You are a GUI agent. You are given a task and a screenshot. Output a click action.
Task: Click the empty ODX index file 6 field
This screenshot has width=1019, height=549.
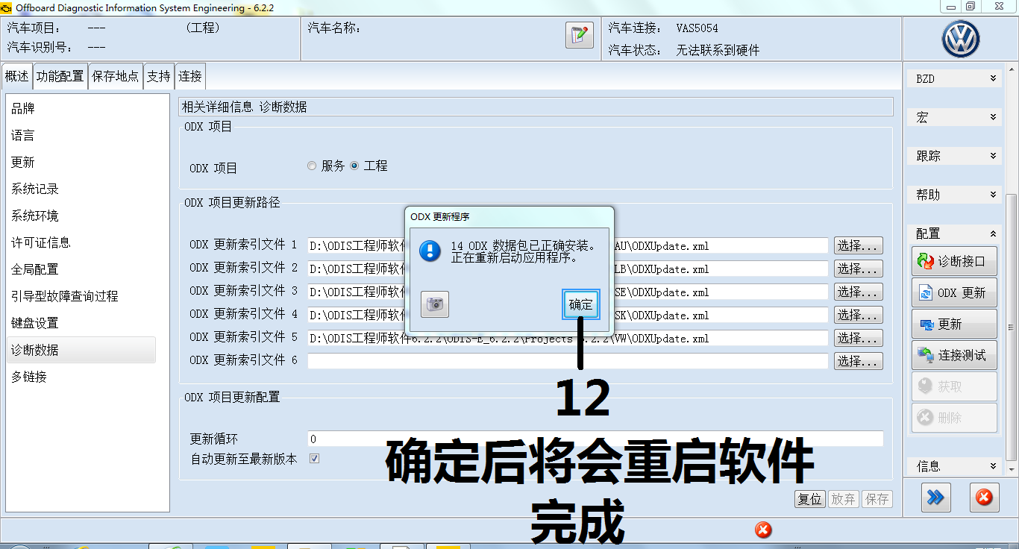(x=568, y=361)
